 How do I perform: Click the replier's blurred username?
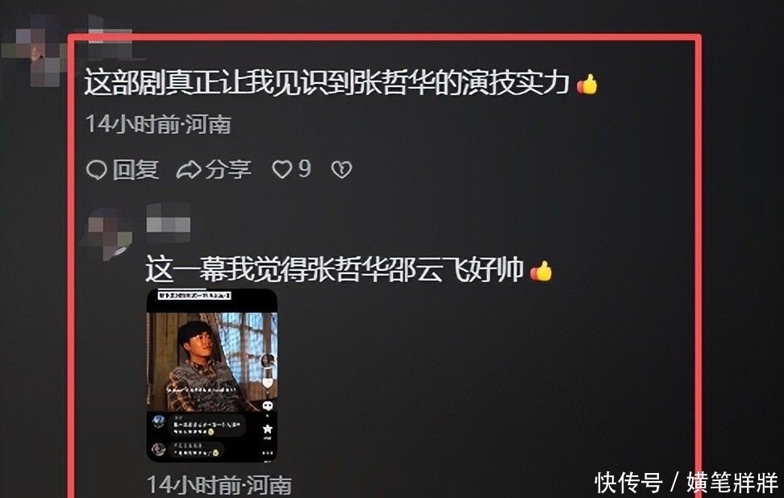(x=169, y=220)
